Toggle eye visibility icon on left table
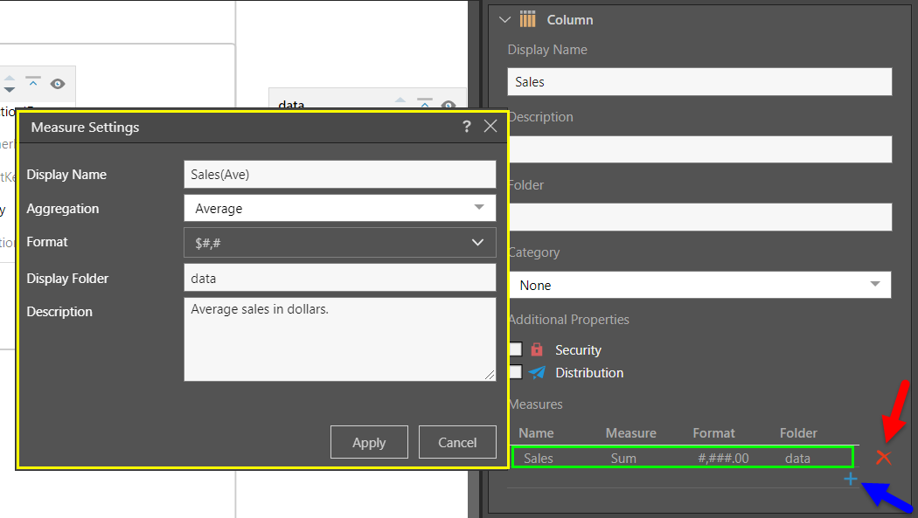918x518 pixels. click(x=58, y=84)
